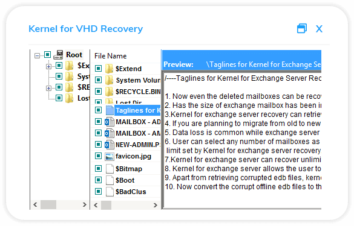
Task: Click the Taglines text file icon
Action: [x=110, y=110]
